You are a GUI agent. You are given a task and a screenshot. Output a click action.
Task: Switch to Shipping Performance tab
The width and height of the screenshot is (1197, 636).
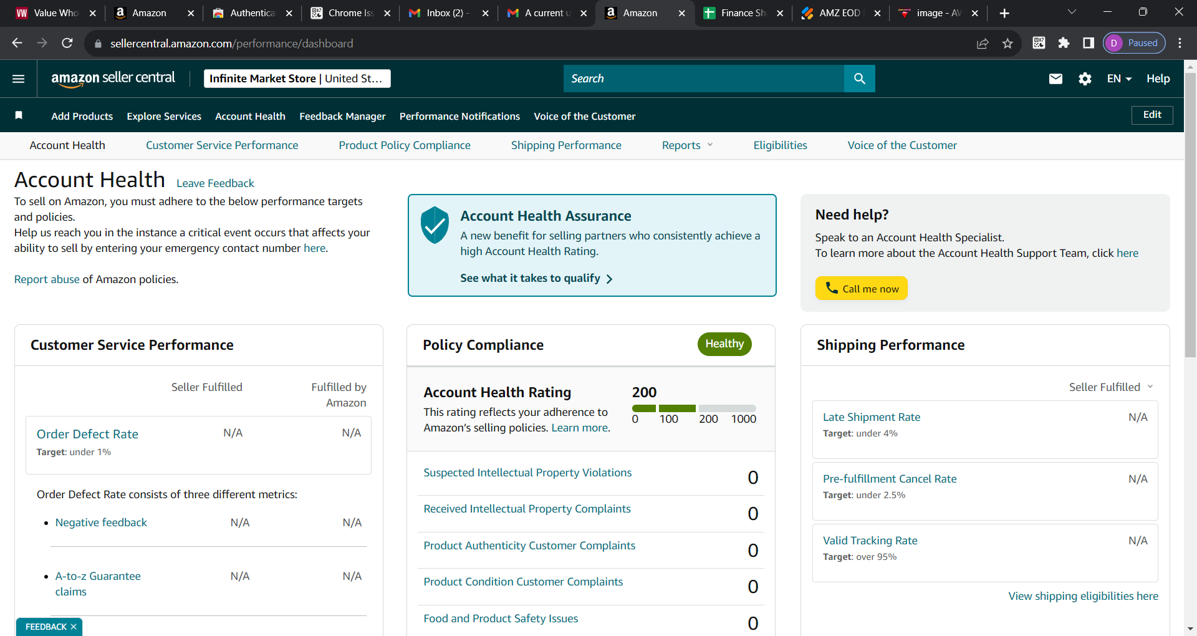coord(566,145)
